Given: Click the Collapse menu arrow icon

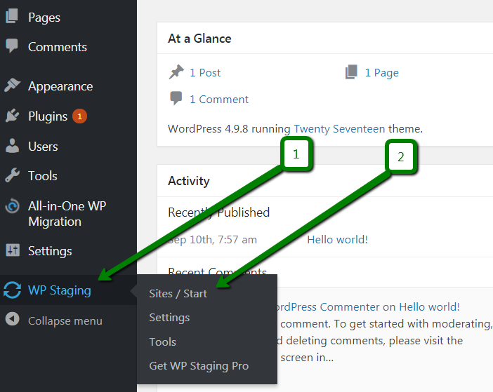Looking at the screenshot, I should (x=12, y=319).
